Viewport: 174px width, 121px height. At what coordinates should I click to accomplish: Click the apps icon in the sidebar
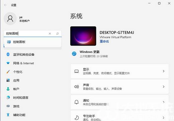[x=8, y=80]
